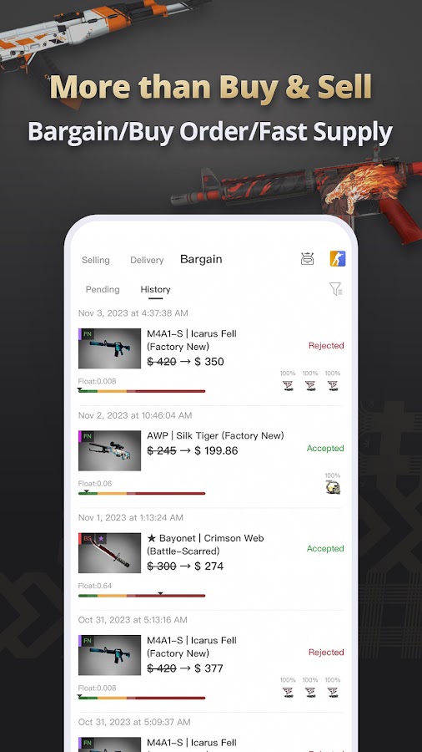Click Float 0.06 wear bar on AWP
The height and width of the screenshot is (752, 422).
(x=142, y=493)
